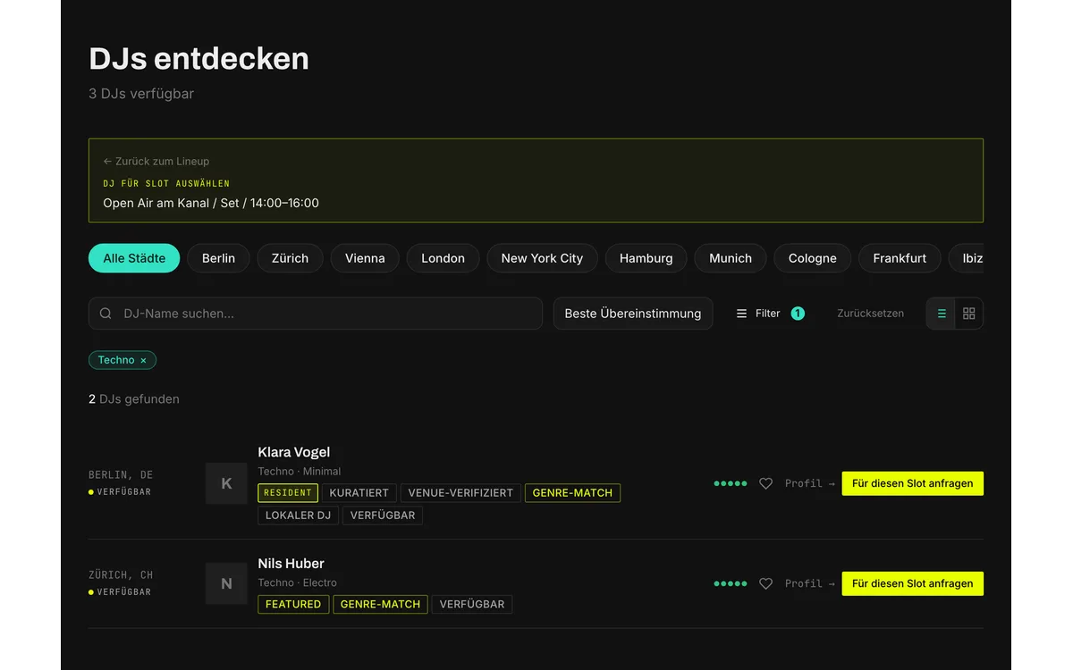Click the VENUE-VERIFIZIERT tag
Viewport: 1073px width, 670px height.
click(460, 493)
